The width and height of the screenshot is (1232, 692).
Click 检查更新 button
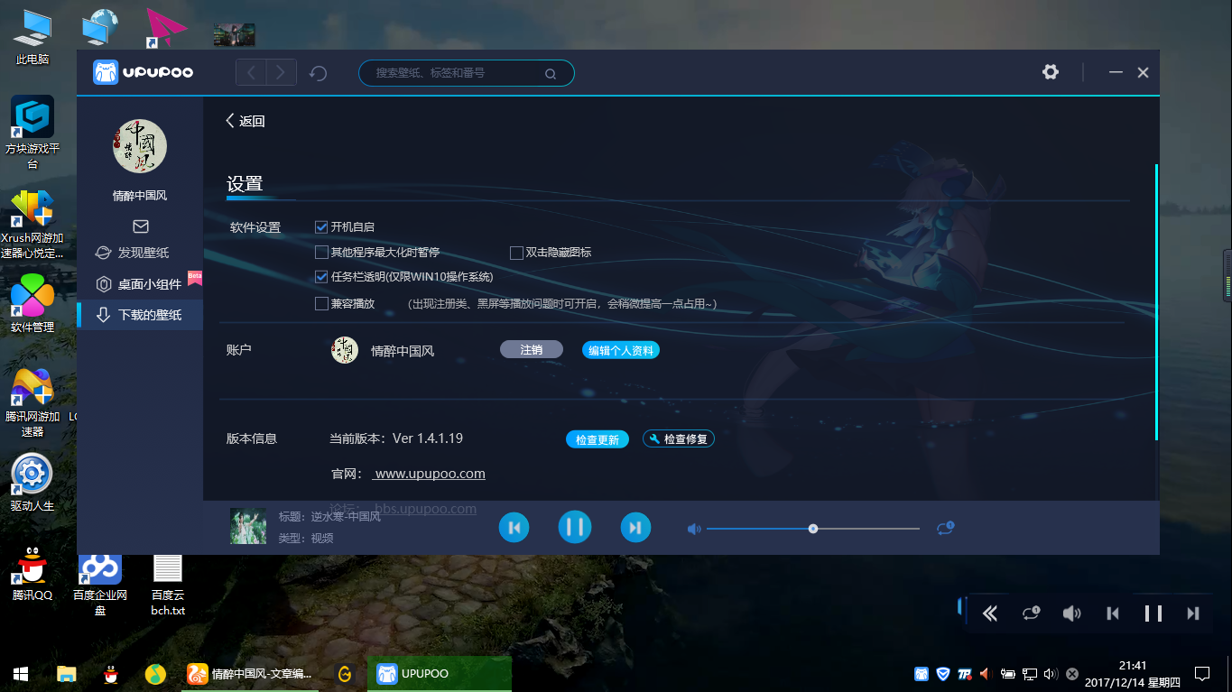pyautogui.click(x=597, y=439)
